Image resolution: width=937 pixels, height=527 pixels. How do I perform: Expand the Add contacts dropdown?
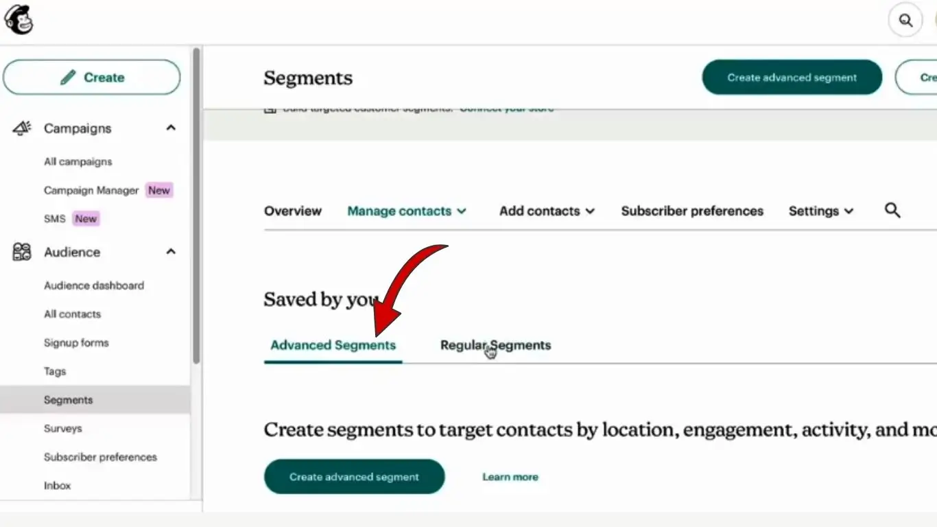coord(547,211)
